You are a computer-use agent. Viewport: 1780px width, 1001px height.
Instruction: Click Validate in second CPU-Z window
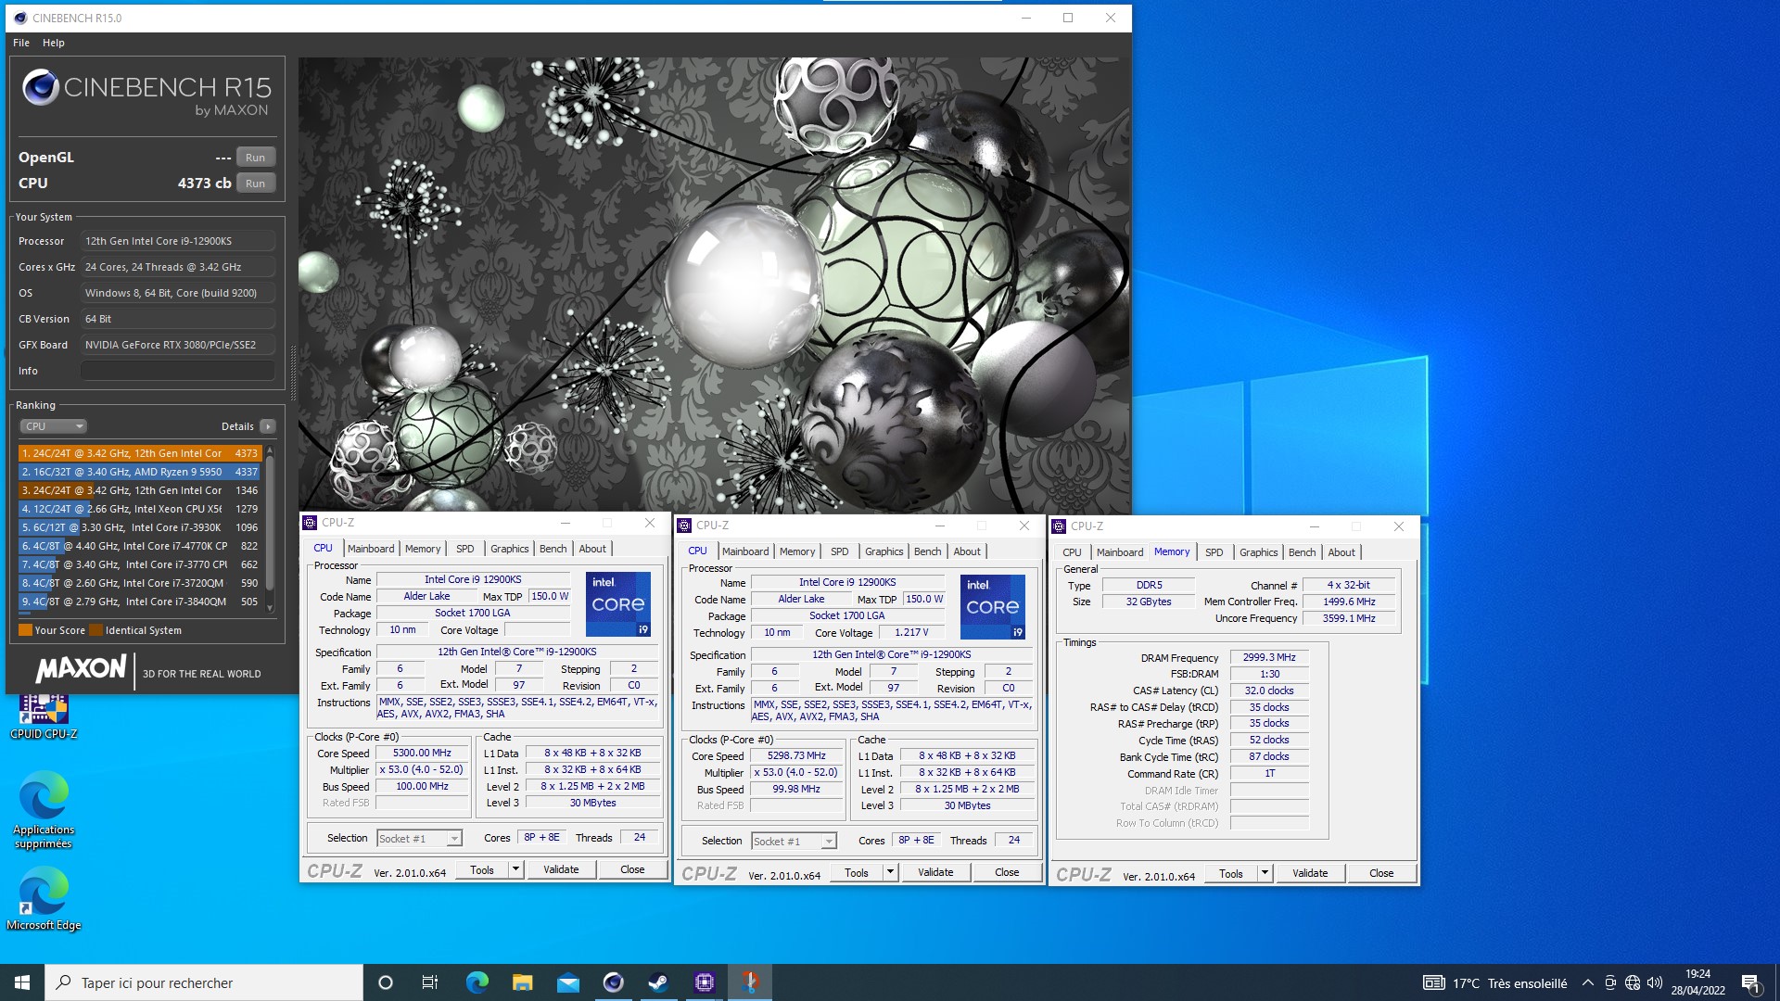[x=935, y=872]
